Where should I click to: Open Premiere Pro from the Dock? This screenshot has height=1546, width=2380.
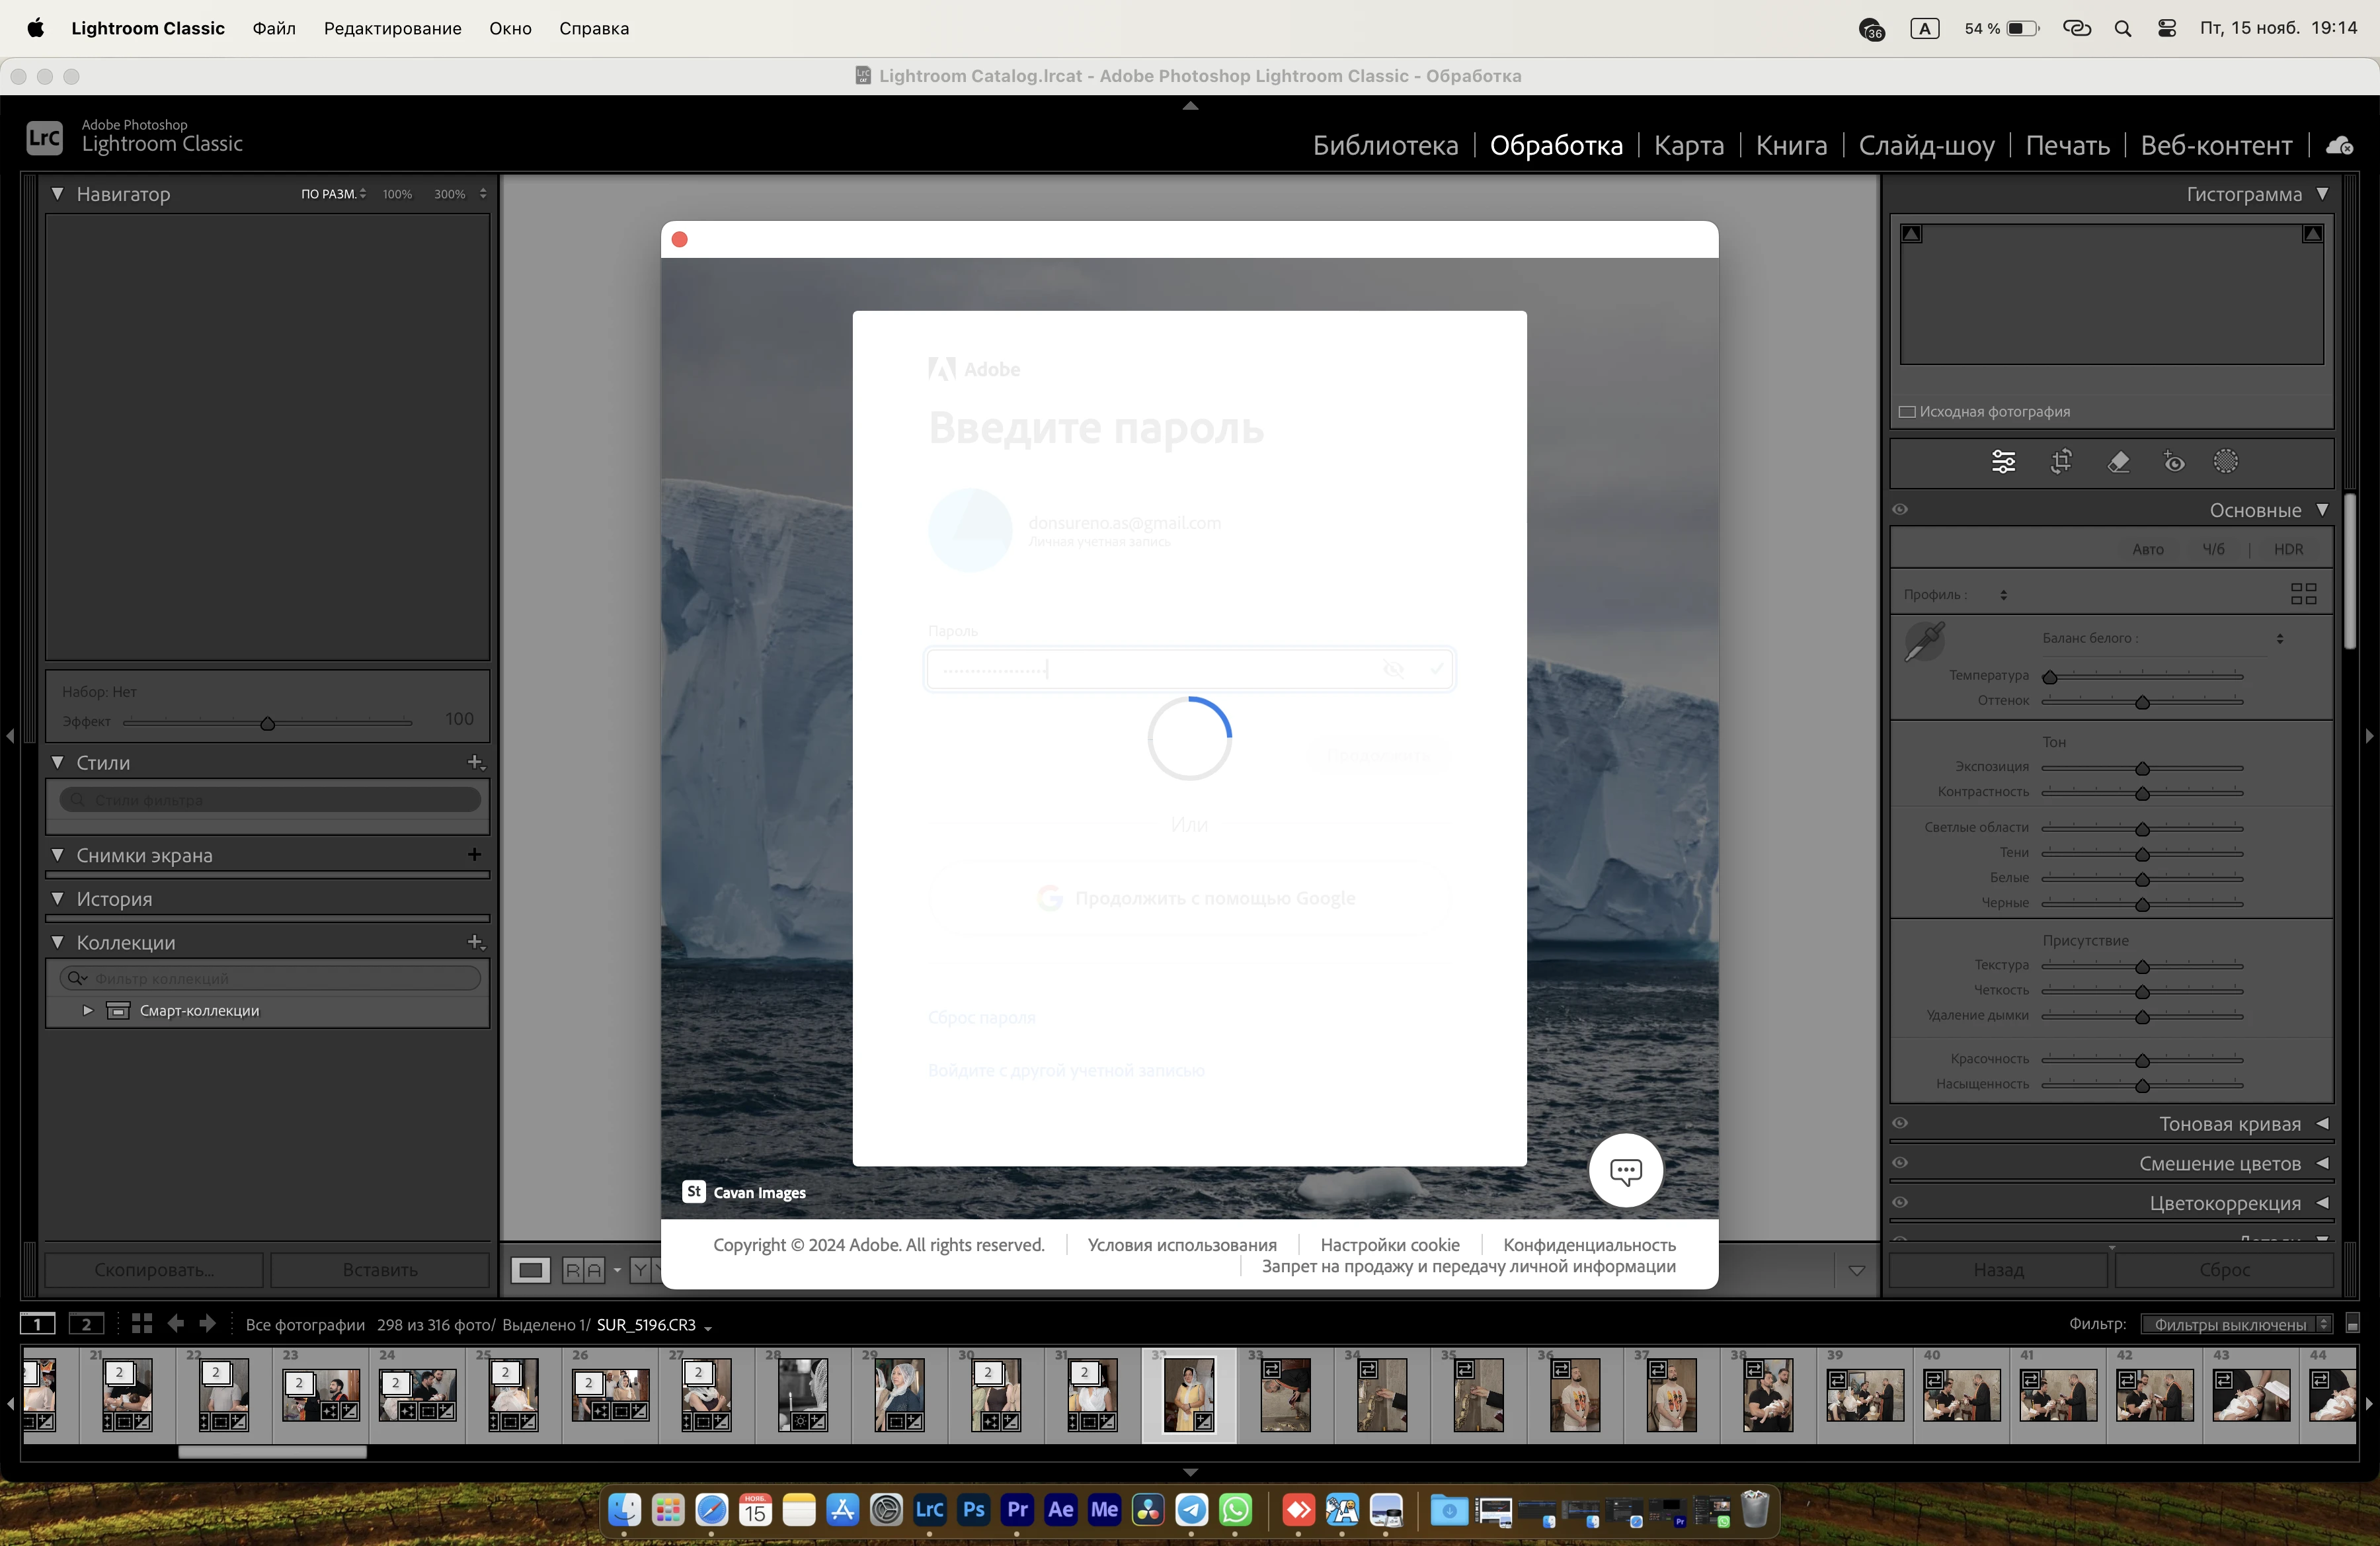1017,1510
